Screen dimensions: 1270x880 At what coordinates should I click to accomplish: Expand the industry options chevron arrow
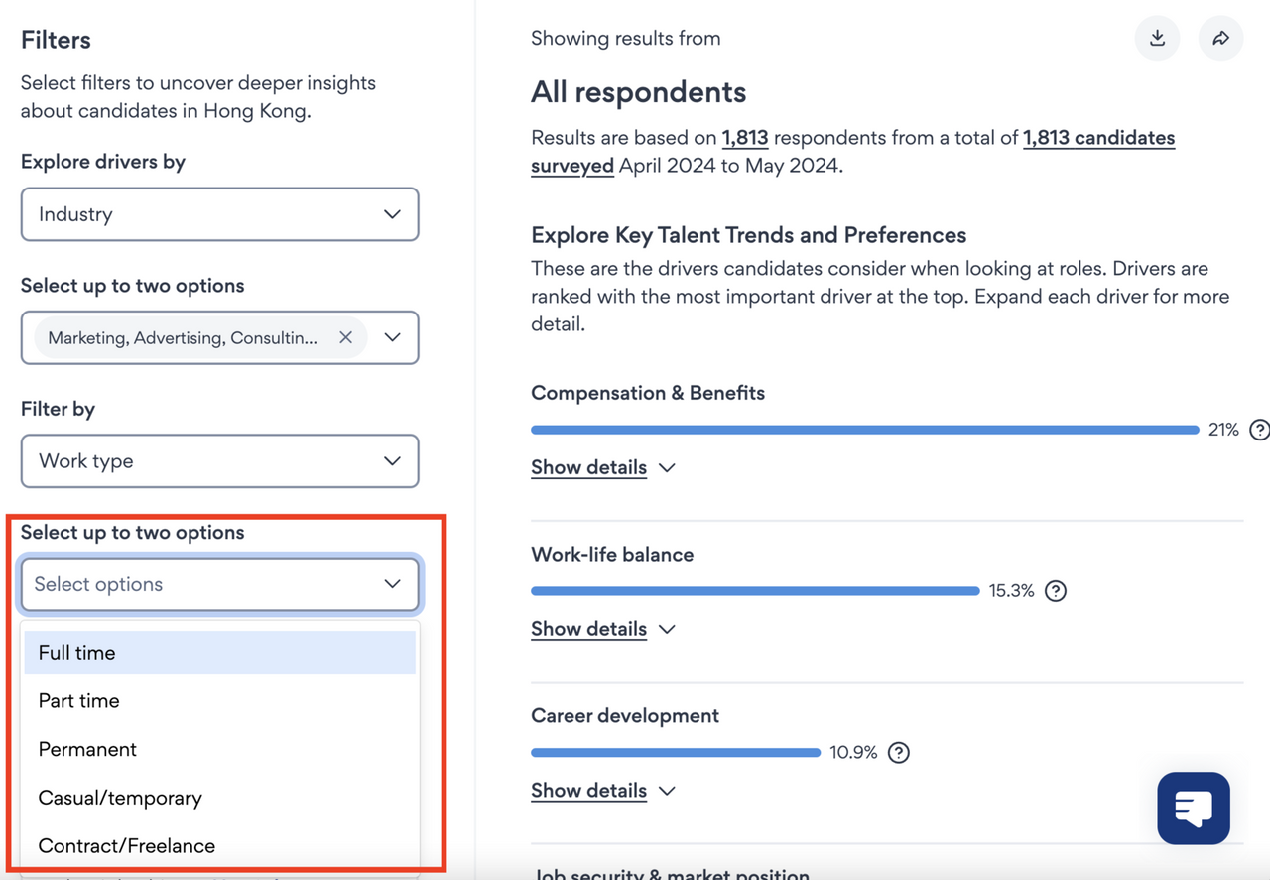tap(393, 338)
